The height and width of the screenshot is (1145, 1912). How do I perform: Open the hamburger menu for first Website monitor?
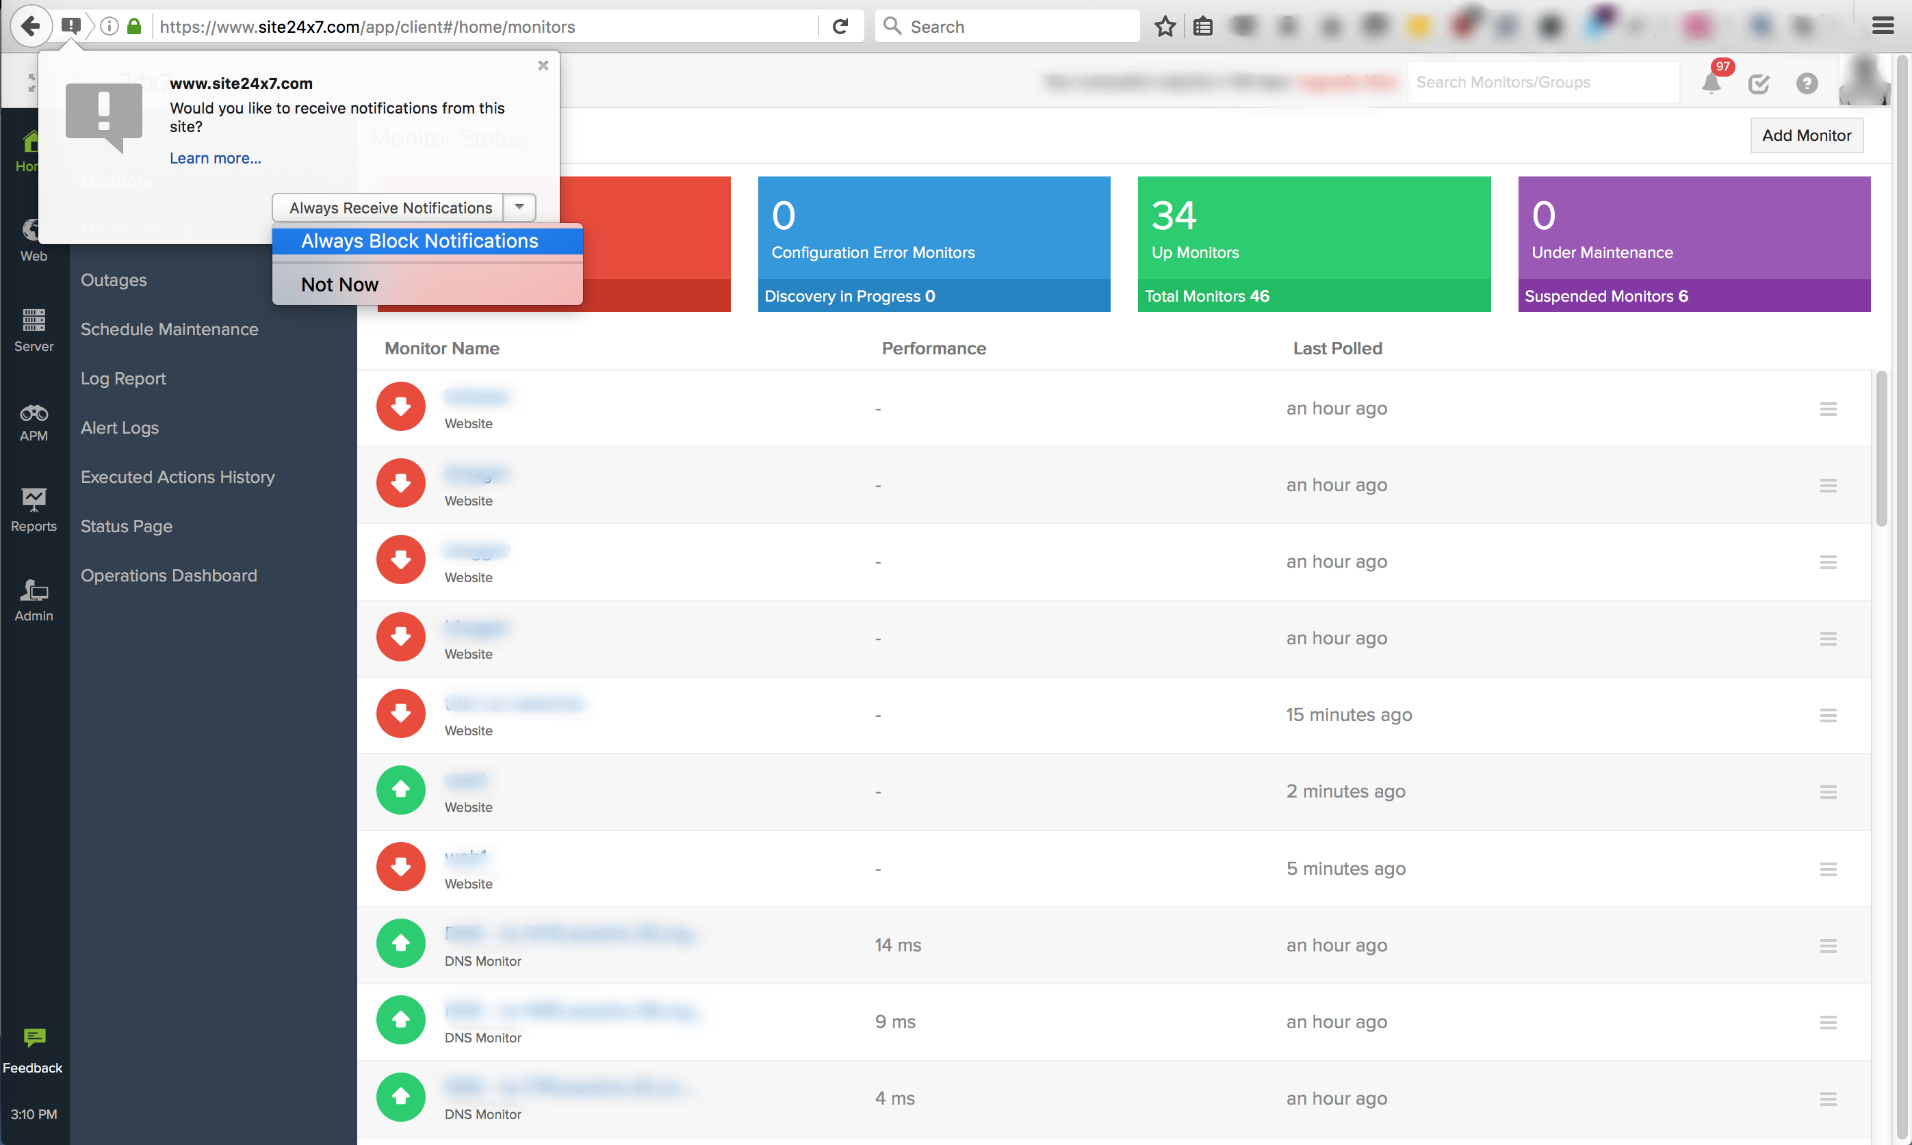coord(1828,409)
